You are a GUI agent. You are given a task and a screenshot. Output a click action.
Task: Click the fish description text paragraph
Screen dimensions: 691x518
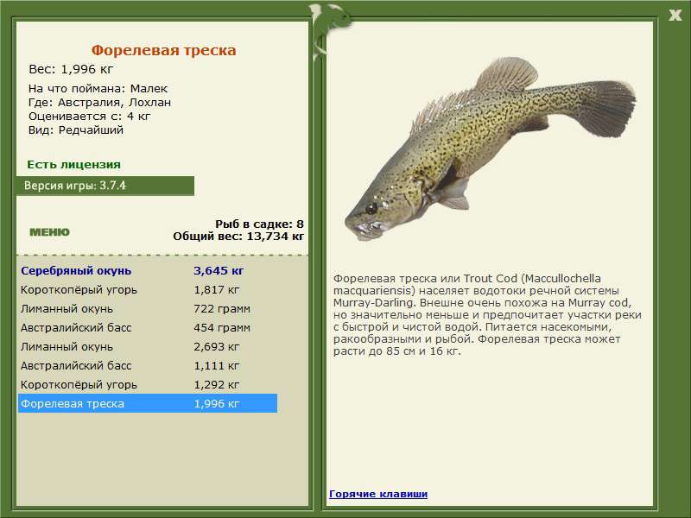click(487, 314)
